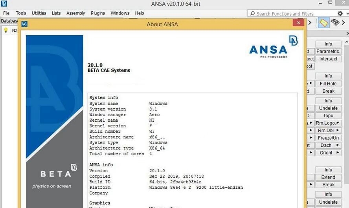Click 'Architecture type' value X86_64

pos(157,148)
